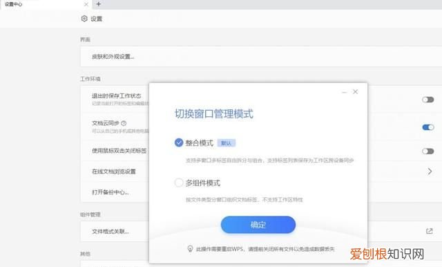Close the 设置中心 tab
This screenshot has height=267, width=442.
point(86,4)
